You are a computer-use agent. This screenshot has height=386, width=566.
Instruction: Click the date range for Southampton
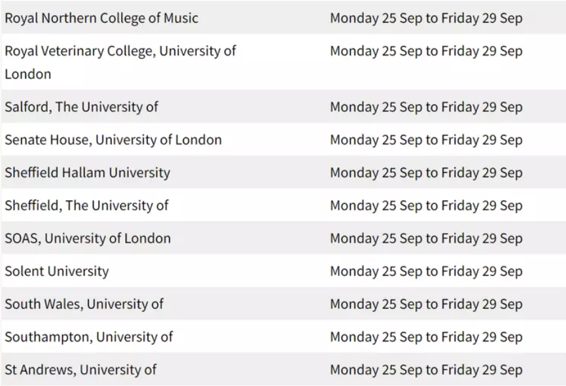pos(426,337)
